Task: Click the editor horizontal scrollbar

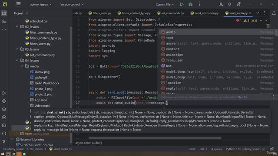Action: tap(155, 138)
